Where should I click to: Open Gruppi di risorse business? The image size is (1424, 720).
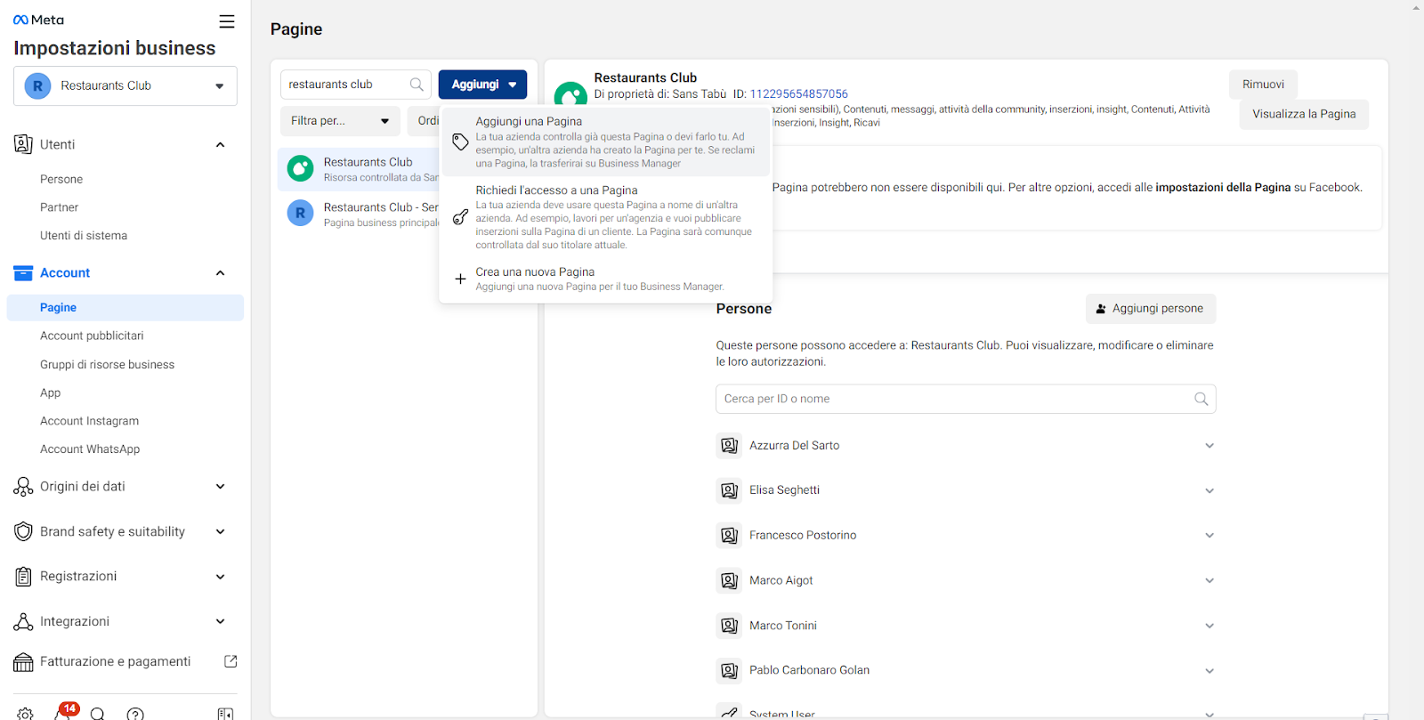coord(107,365)
